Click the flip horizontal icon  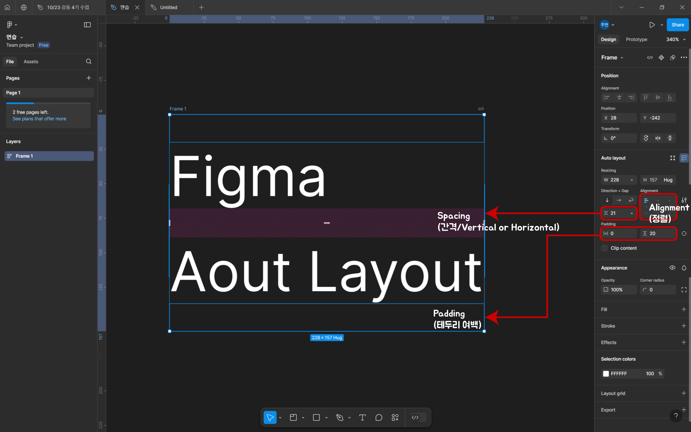[x=658, y=138]
